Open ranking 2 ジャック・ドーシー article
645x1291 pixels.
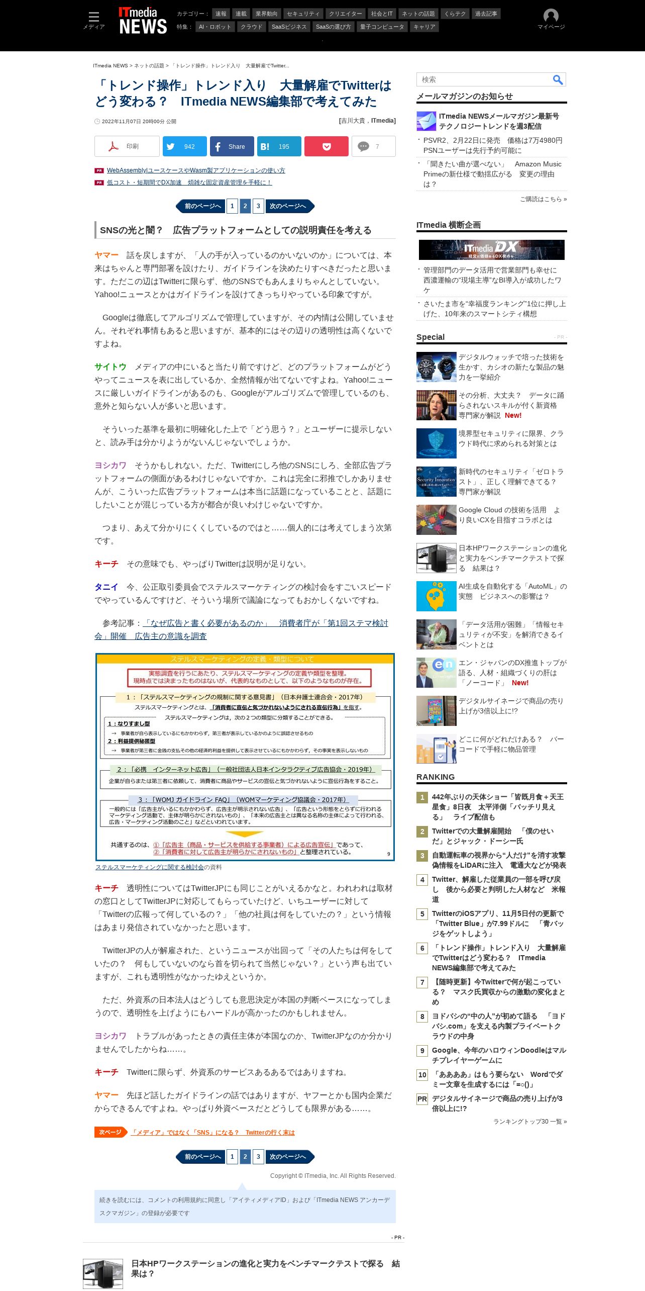tap(492, 836)
